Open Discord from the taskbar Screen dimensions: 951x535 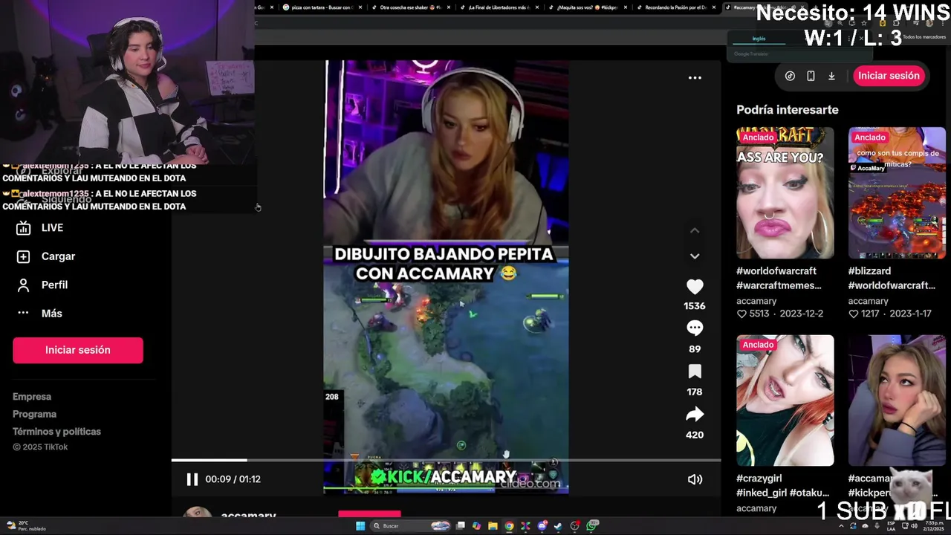(542, 526)
